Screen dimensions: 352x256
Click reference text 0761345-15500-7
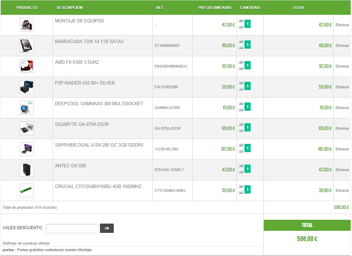click(169, 170)
